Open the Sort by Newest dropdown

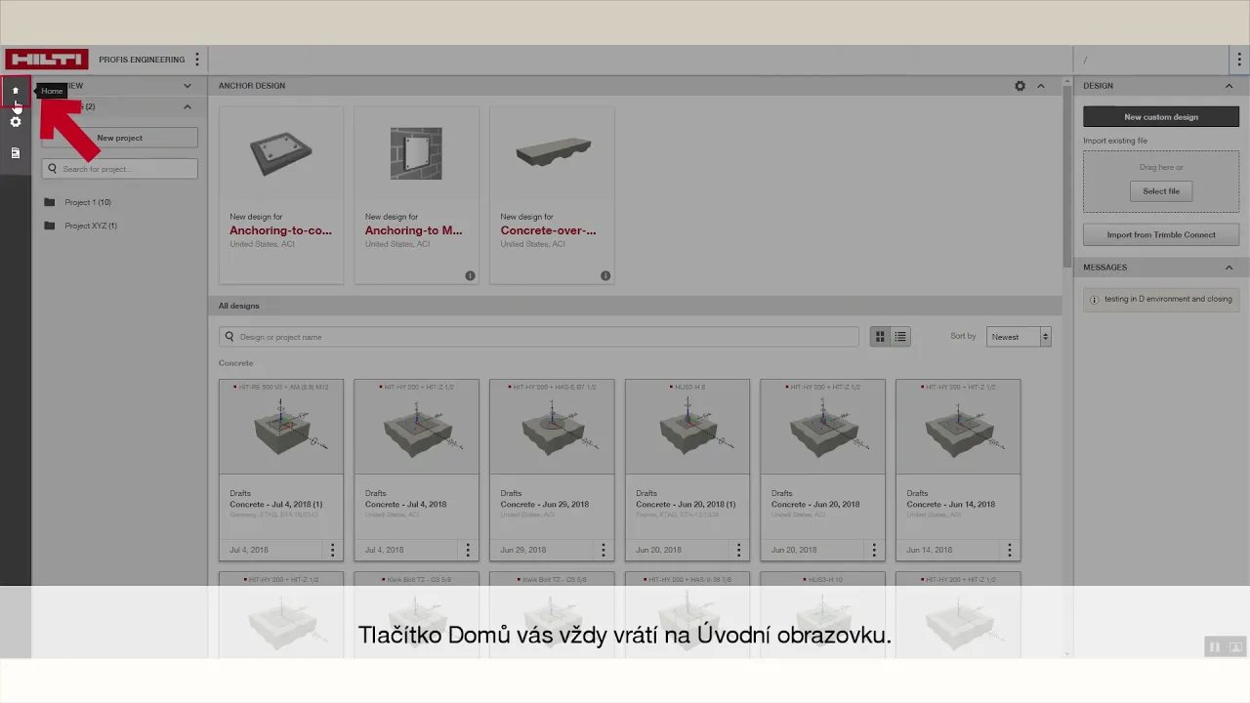tap(1019, 337)
